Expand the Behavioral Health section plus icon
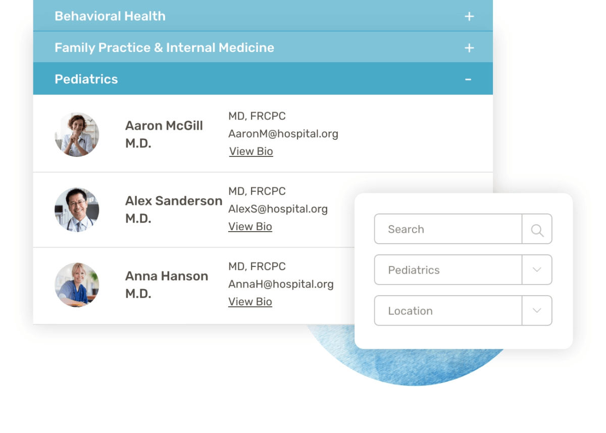The image size is (606, 433). click(469, 17)
